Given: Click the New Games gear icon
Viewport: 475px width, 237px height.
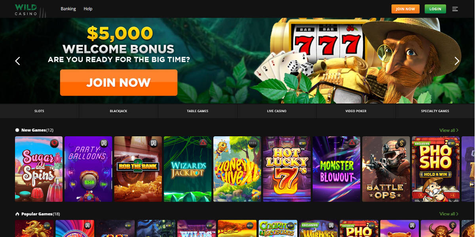Looking at the screenshot, I should [17, 130].
